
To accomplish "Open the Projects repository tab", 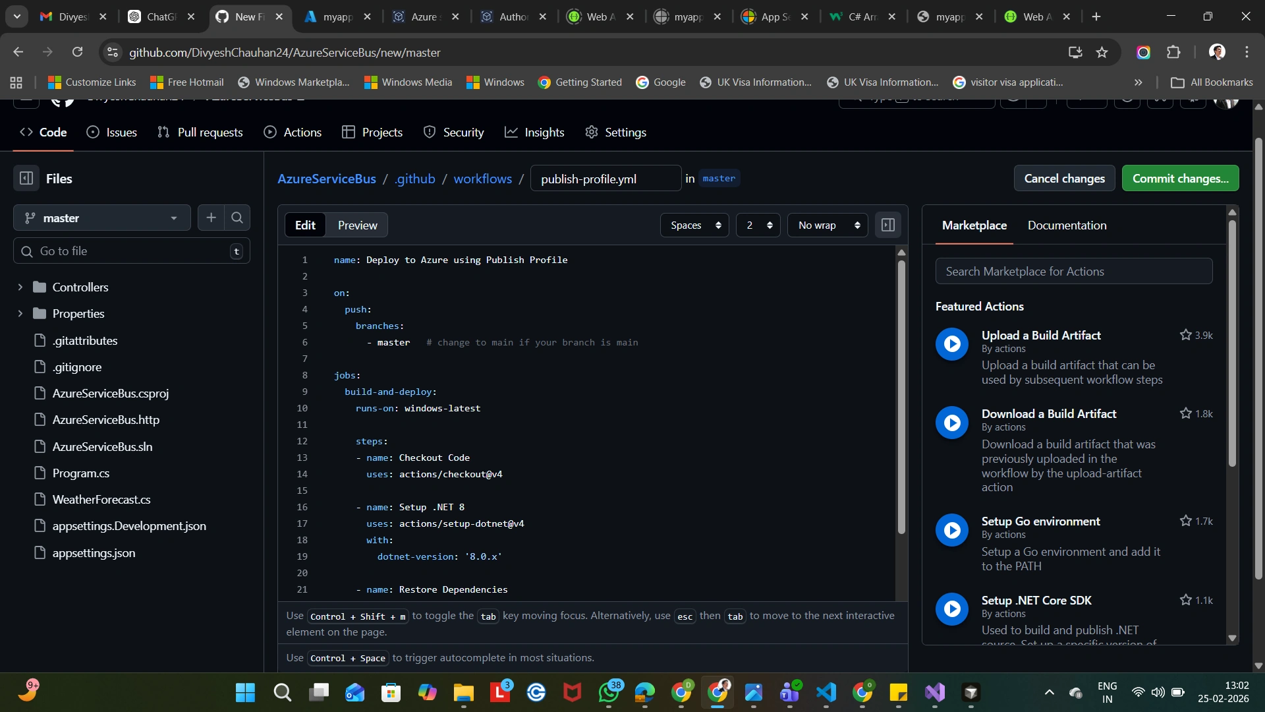I will point(372,133).
